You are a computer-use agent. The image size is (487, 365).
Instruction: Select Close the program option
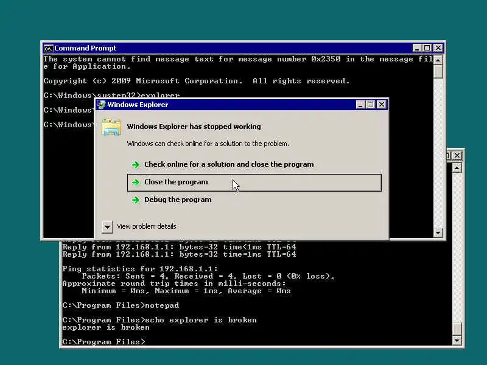pos(254,182)
